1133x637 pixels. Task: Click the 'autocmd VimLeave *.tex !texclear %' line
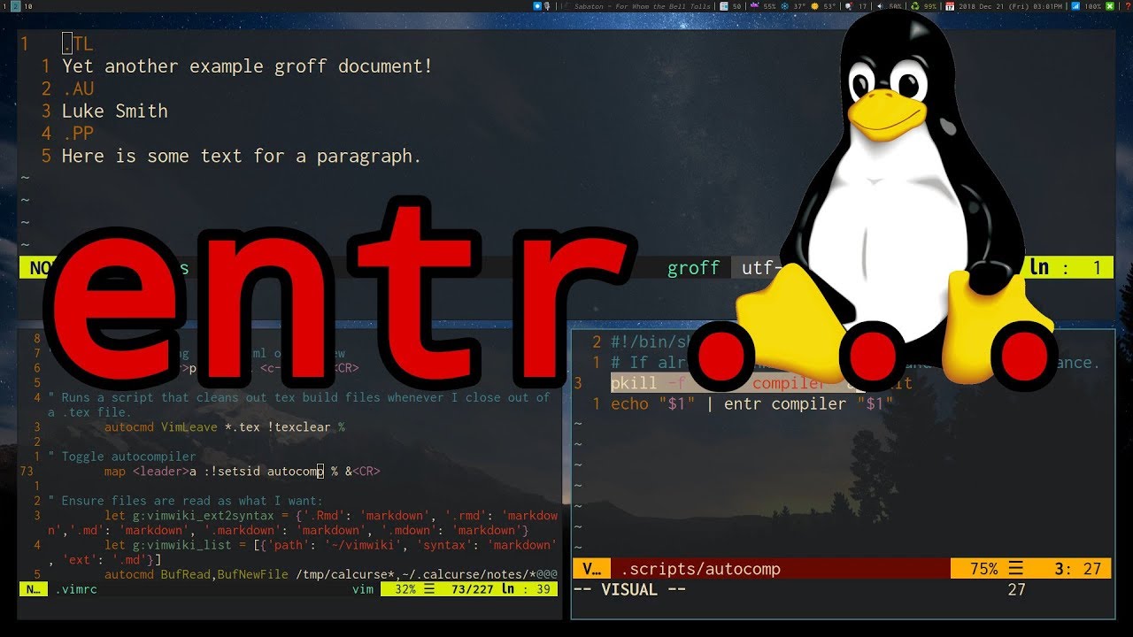[224, 427]
